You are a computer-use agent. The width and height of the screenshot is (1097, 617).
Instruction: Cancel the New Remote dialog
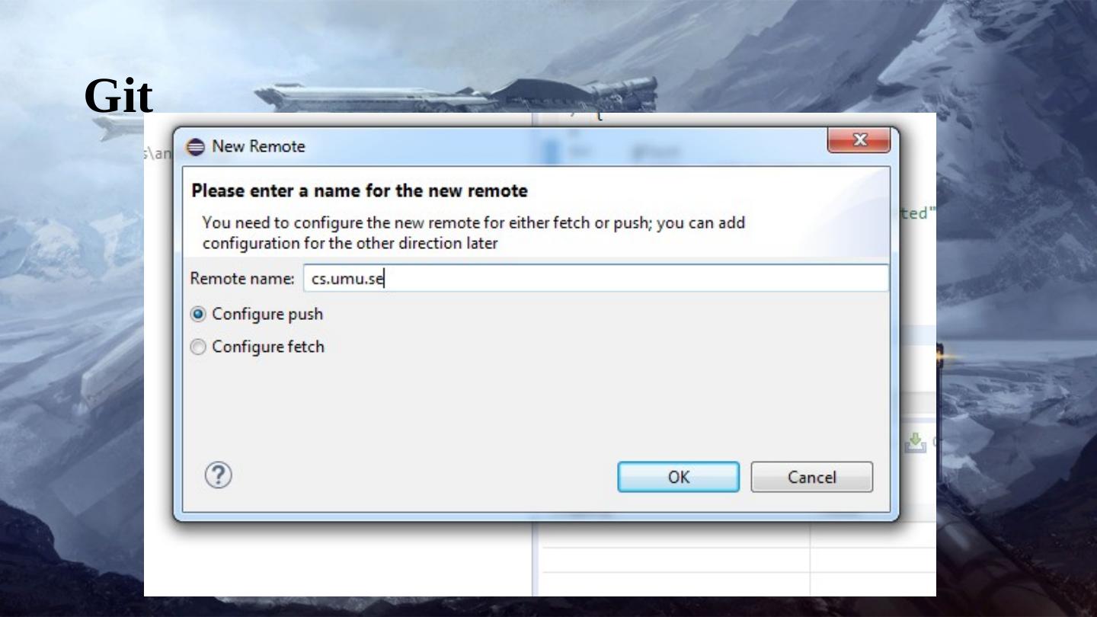(x=812, y=477)
